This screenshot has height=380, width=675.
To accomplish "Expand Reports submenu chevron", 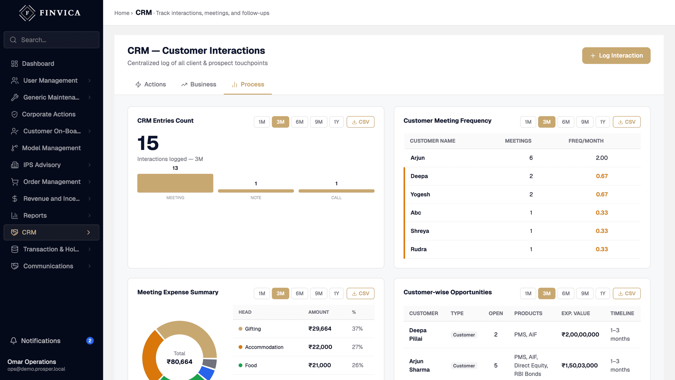I will tap(89, 216).
